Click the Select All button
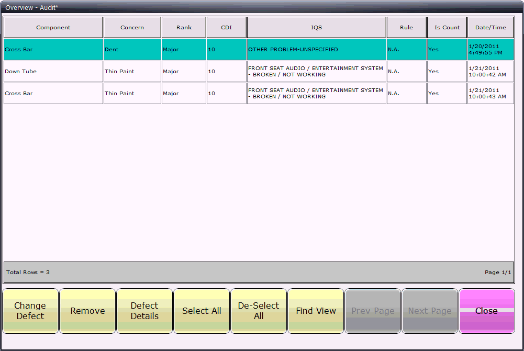524x351 pixels. pyautogui.click(x=202, y=311)
